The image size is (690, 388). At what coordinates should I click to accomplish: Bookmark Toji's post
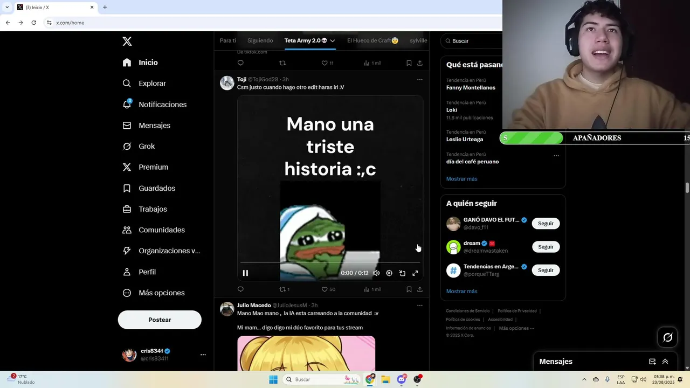(409, 289)
